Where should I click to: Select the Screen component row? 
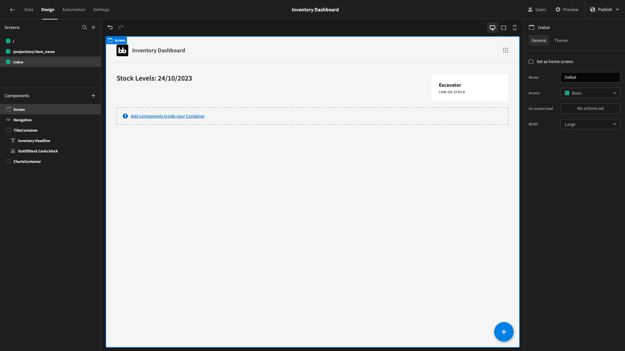[50, 110]
